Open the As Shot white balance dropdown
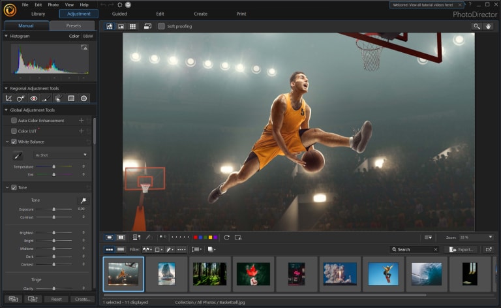 (61, 155)
